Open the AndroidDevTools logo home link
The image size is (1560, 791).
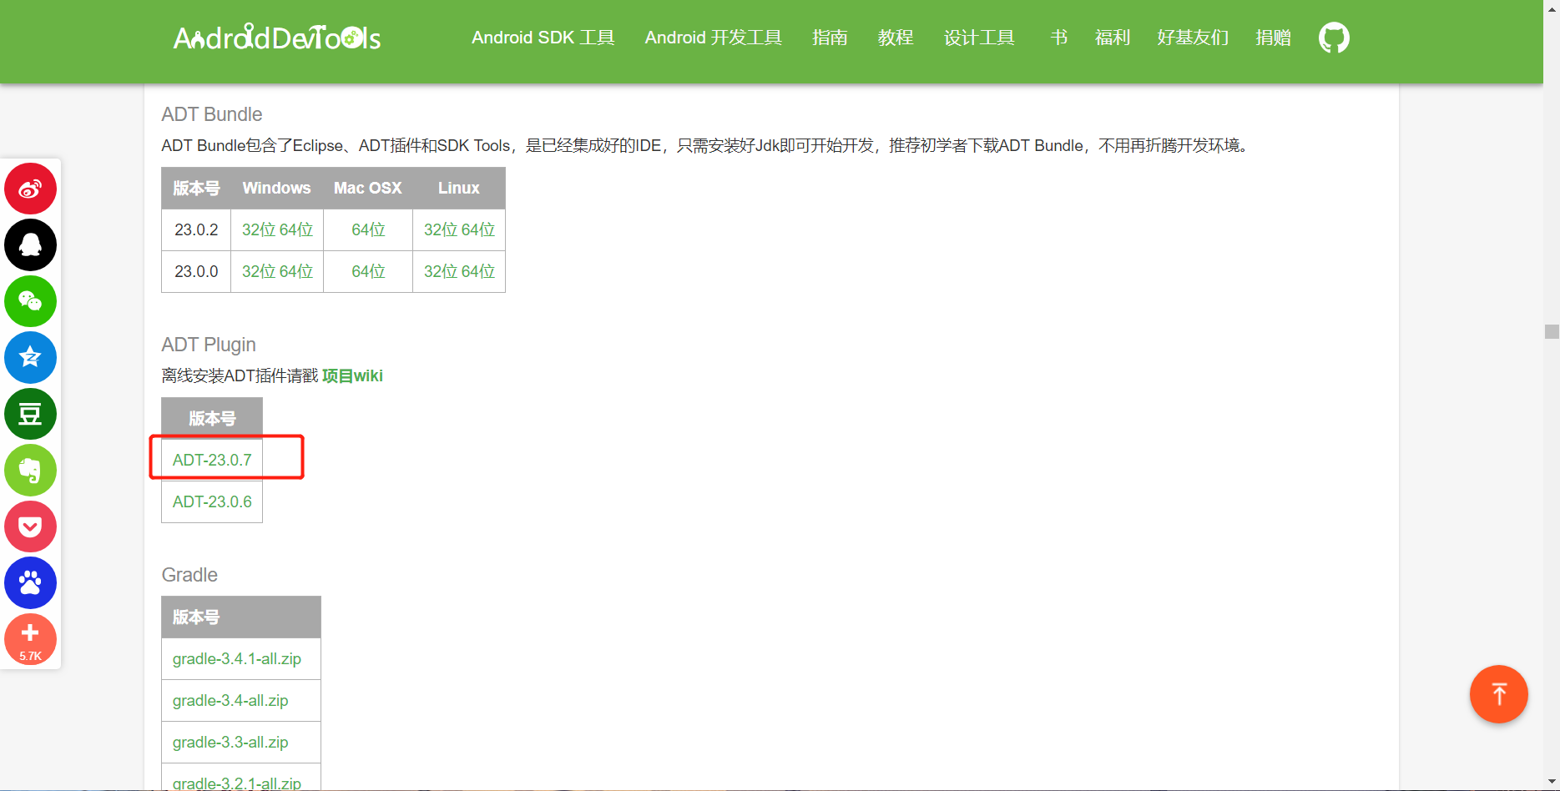click(275, 37)
